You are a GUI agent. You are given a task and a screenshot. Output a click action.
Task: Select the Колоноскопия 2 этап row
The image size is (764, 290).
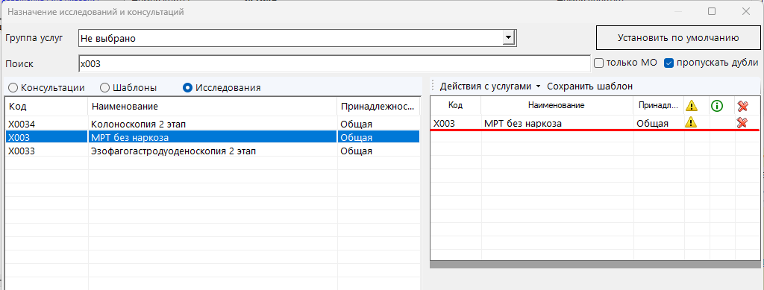[213, 124]
